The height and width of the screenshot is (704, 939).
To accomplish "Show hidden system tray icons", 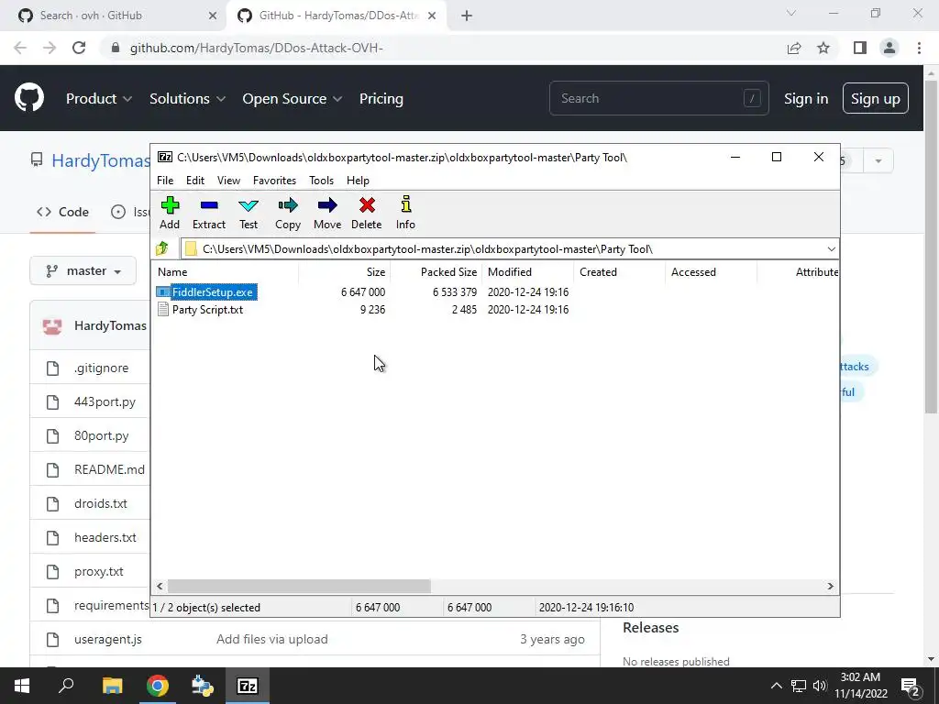I will 776,686.
